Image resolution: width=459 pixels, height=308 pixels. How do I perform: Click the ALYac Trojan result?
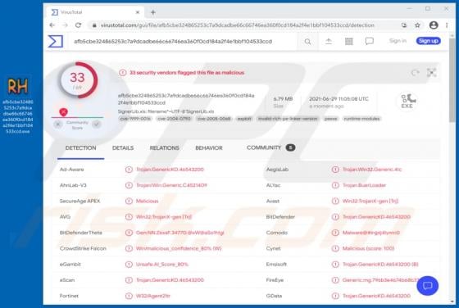[x=364, y=185]
